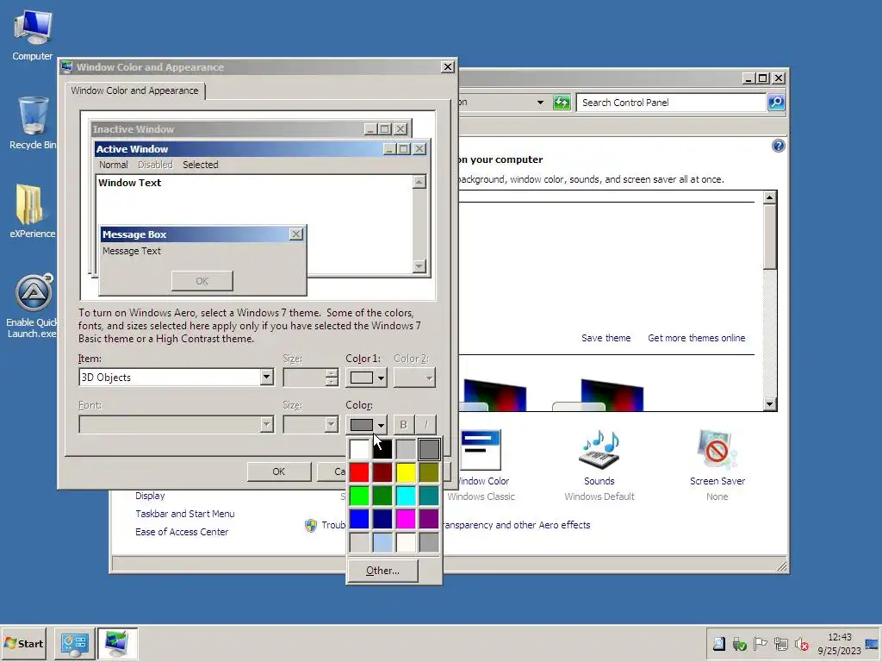
Task: Open Taskbar and Start Menu link
Action: pyautogui.click(x=185, y=514)
